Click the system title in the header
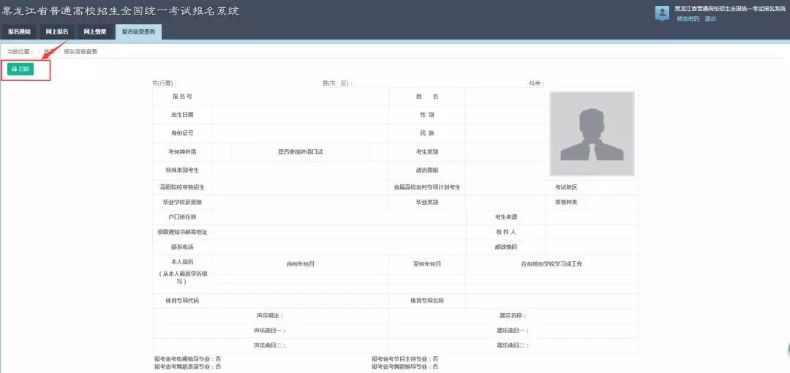Viewport: 790px width, 373px height. coord(121,11)
